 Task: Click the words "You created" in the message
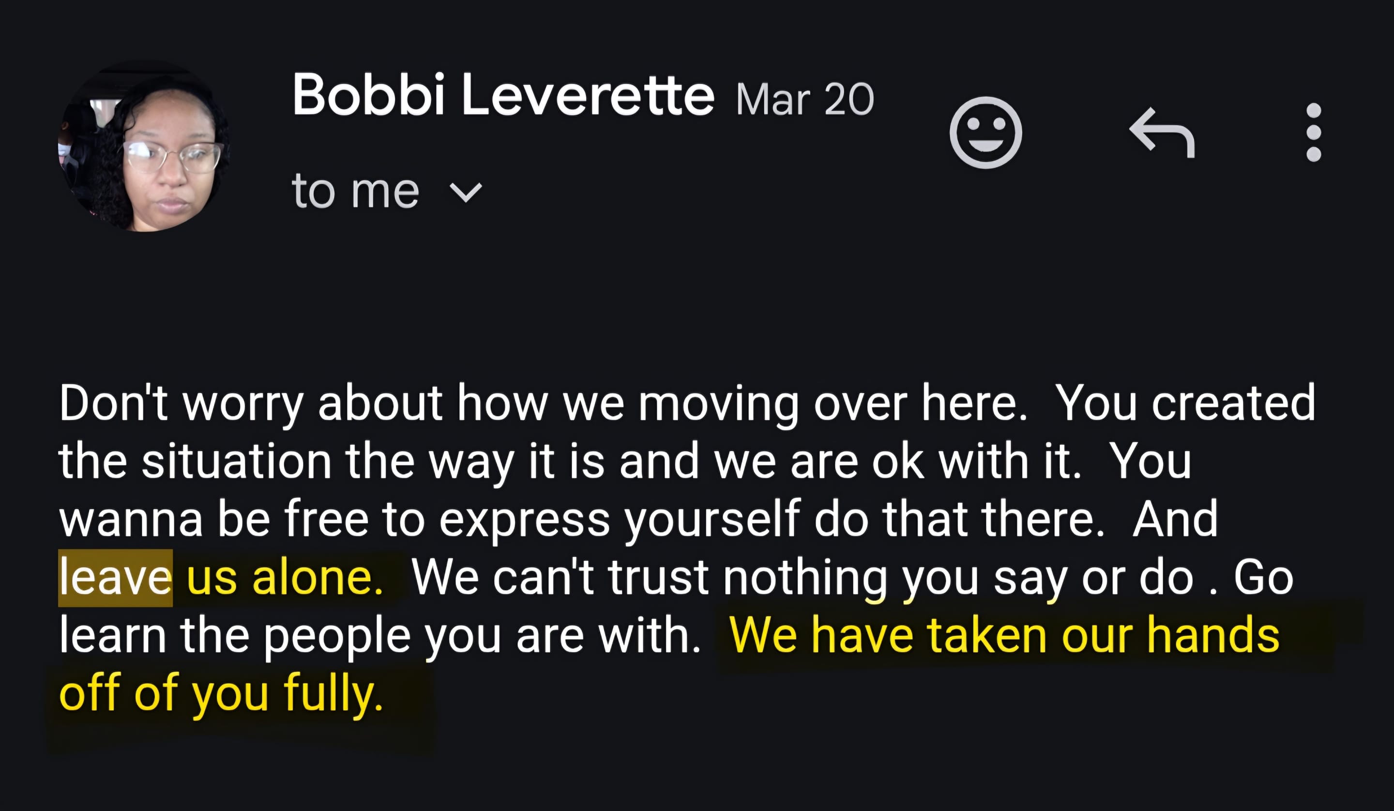point(1185,403)
